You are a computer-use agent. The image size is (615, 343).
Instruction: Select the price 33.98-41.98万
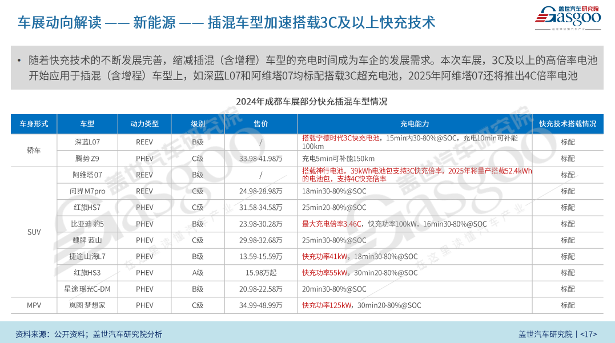[261, 158]
